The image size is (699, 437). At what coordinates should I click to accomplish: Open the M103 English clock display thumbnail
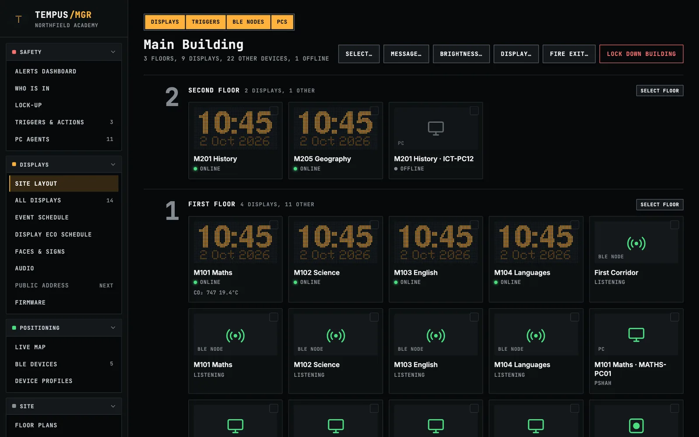click(436, 242)
